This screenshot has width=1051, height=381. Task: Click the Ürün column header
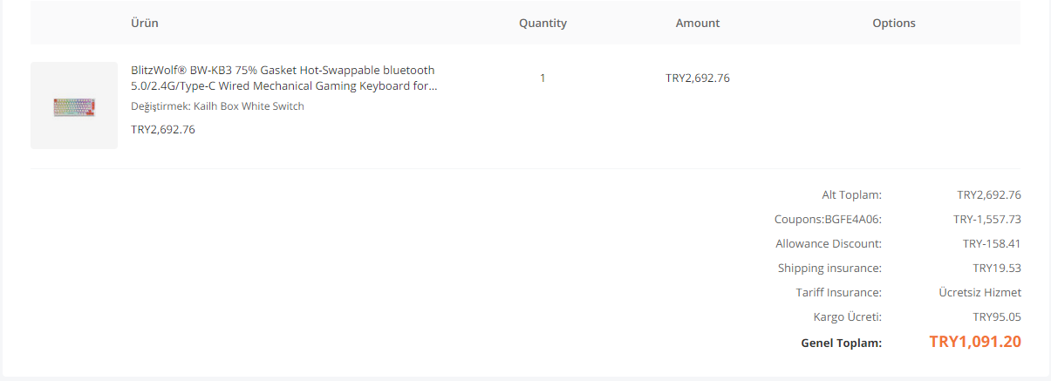(x=145, y=23)
